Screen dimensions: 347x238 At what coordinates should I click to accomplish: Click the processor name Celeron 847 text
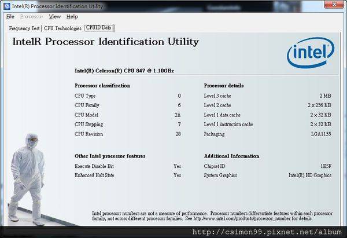(124, 71)
